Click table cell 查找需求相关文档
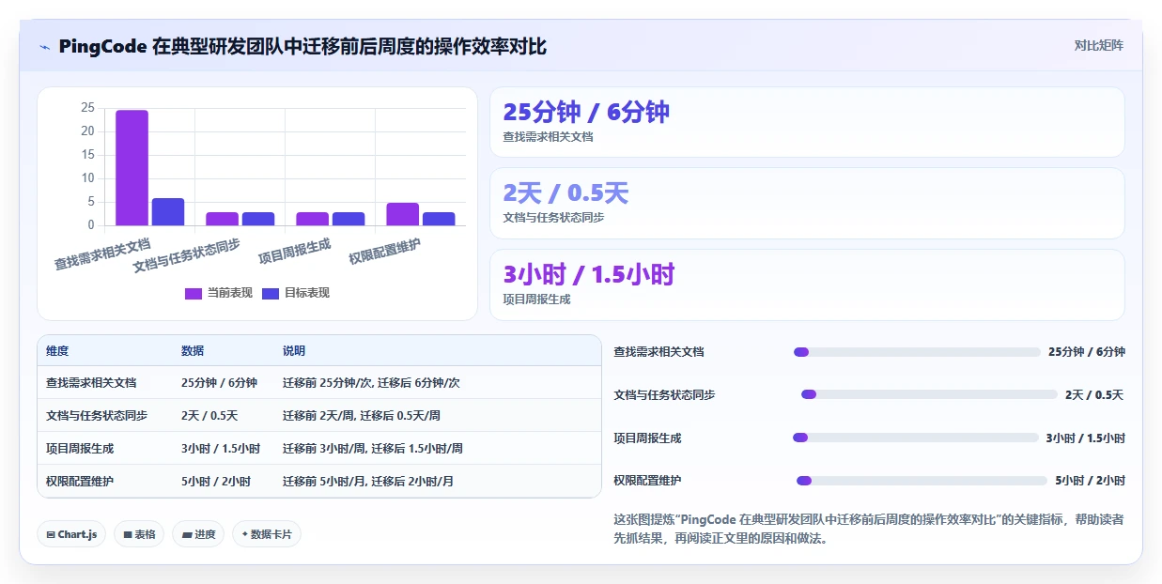The height and width of the screenshot is (584, 1162). pos(91,383)
